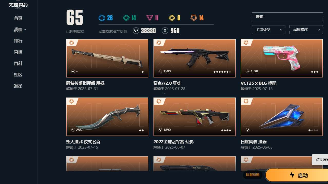Select the 堕天遗武 仪式匕首 skin card

(x=107, y=117)
